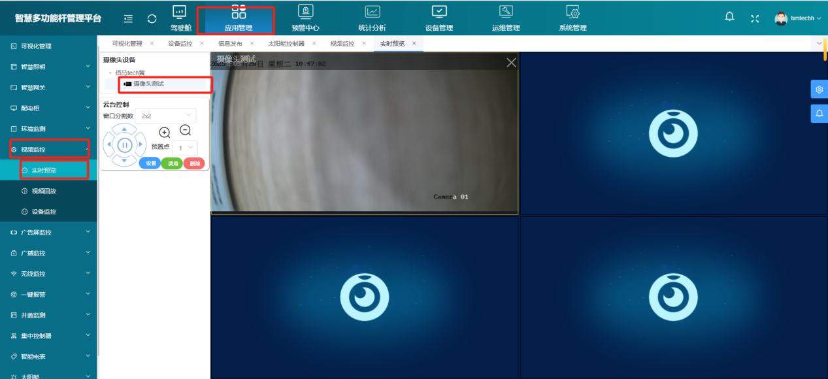828x379 pixels.
Task: Click the red 删除 preset button
Action: click(195, 163)
